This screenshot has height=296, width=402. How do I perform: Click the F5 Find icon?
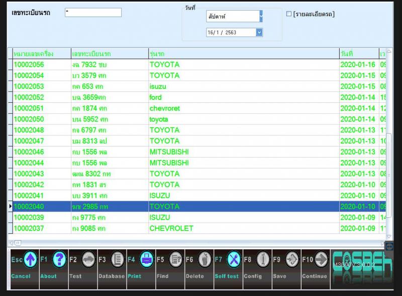[175, 259]
